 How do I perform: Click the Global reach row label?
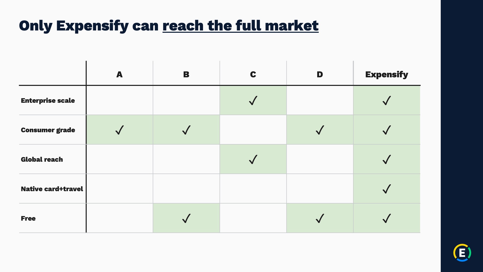click(x=42, y=159)
